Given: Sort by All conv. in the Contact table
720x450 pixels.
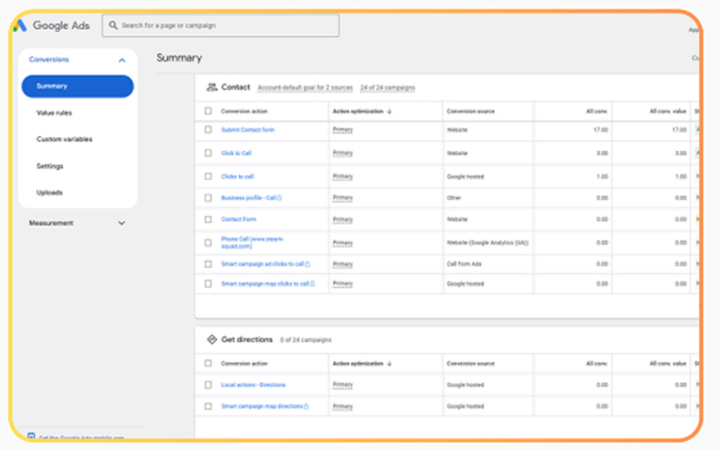Looking at the screenshot, I should (597, 112).
